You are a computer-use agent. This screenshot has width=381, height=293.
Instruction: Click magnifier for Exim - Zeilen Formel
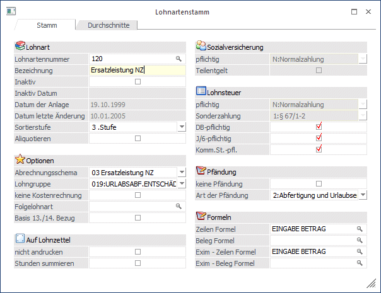point(360,251)
